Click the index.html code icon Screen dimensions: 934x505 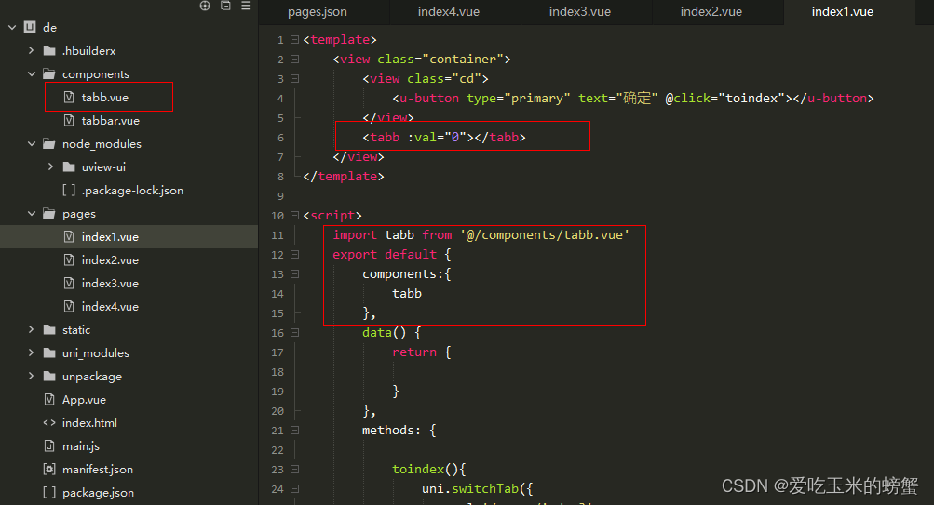tap(49, 423)
